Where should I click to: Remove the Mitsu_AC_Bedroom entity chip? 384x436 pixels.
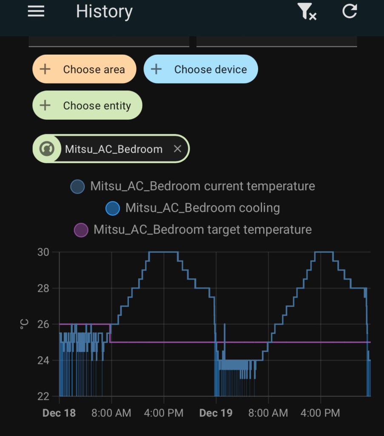pyautogui.click(x=178, y=149)
